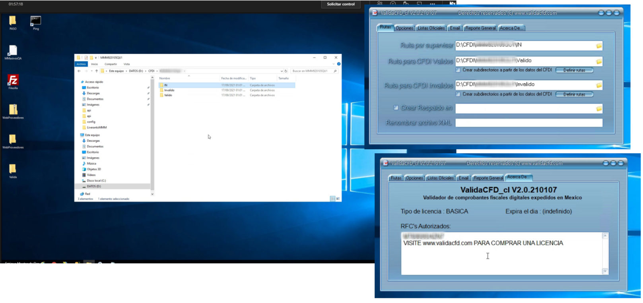Click scroll down arrow in Explorer sidebar
The width and height of the screenshot is (643, 303).
click(x=152, y=194)
